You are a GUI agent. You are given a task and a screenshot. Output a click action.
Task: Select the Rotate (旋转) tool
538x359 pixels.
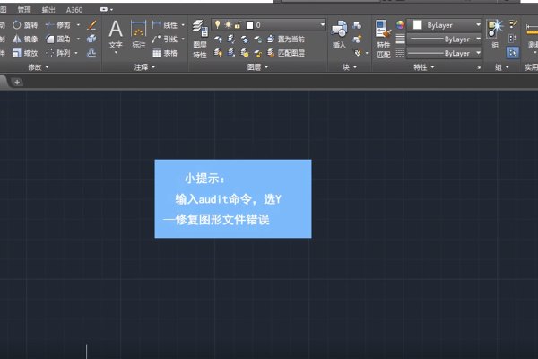pyautogui.click(x=25, y=25)
